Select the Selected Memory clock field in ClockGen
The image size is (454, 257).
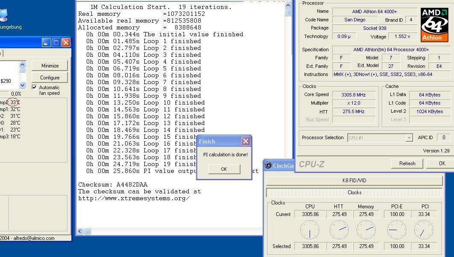pyautogui.click(x=366, y=246)
